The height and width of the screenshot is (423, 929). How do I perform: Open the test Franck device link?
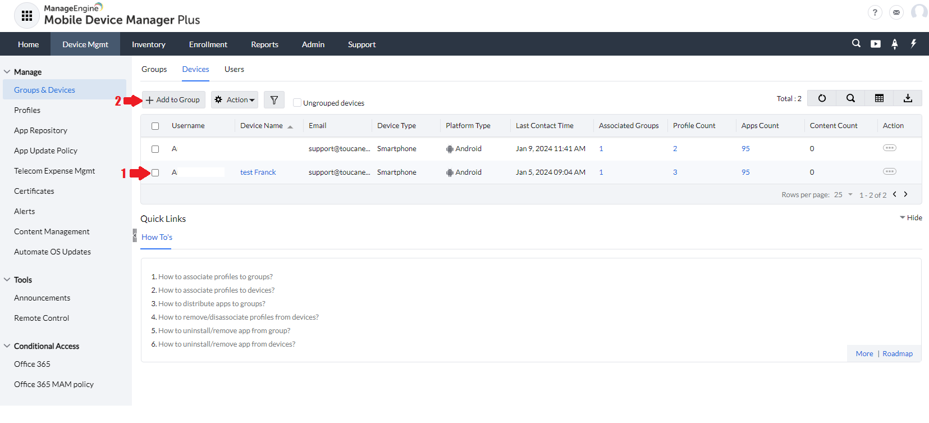pyautogui.click(x=258, y=172)
